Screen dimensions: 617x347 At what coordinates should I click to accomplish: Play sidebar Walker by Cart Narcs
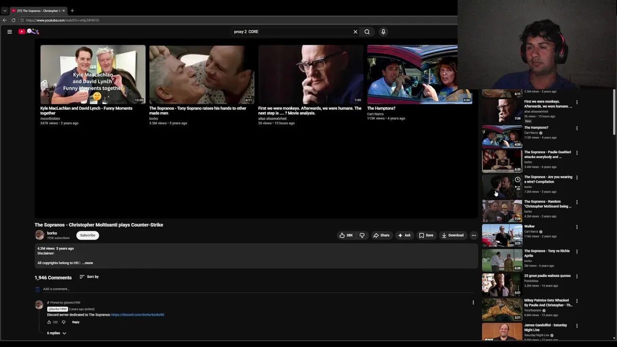point(502,235)
